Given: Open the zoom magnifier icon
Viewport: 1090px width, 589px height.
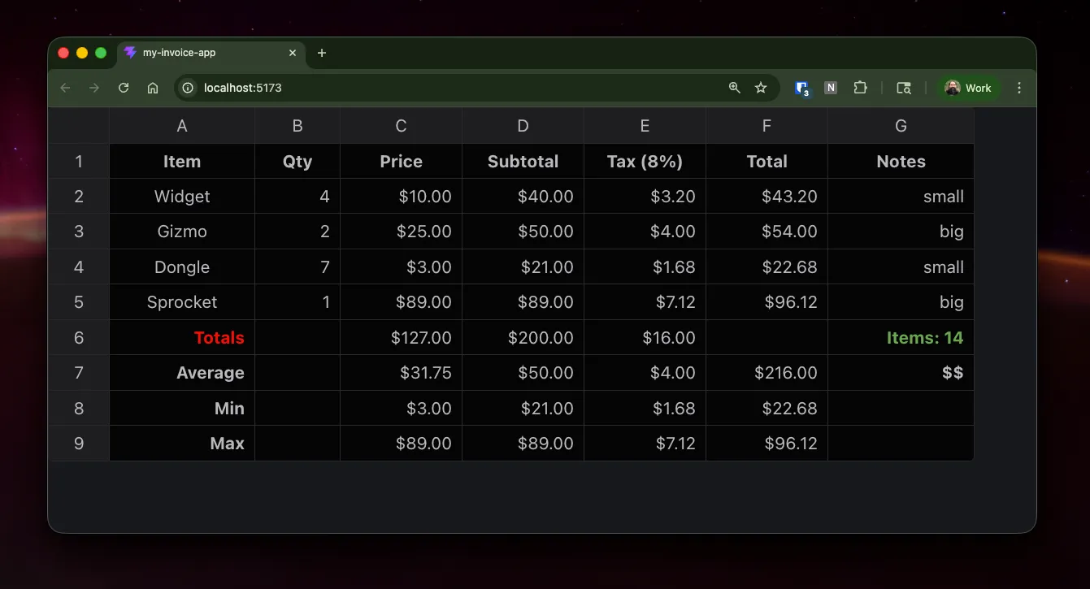Looking at the screenshot, I should [x=735, y=88].
